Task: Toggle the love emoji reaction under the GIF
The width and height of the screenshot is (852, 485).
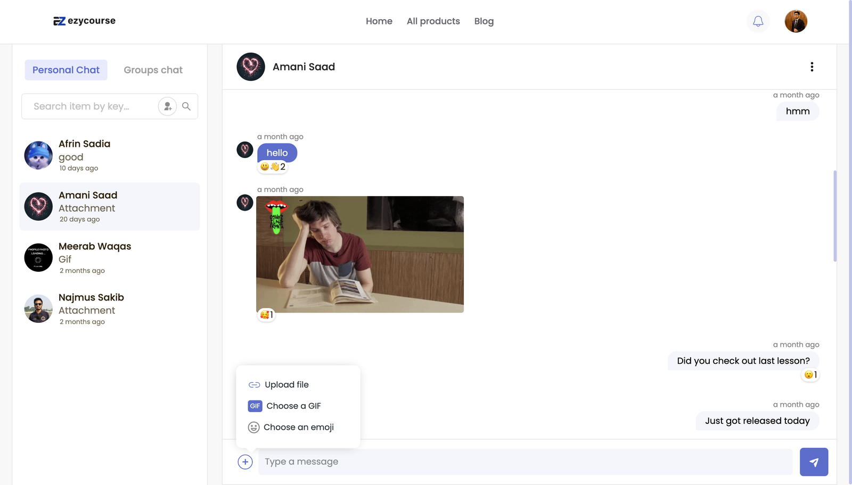Action: [266, 315]
